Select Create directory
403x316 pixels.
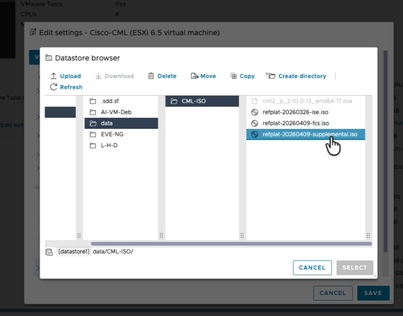[296, 76]
